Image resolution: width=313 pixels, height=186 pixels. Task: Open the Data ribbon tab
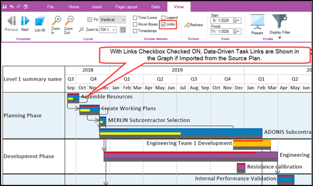point(155,7)
